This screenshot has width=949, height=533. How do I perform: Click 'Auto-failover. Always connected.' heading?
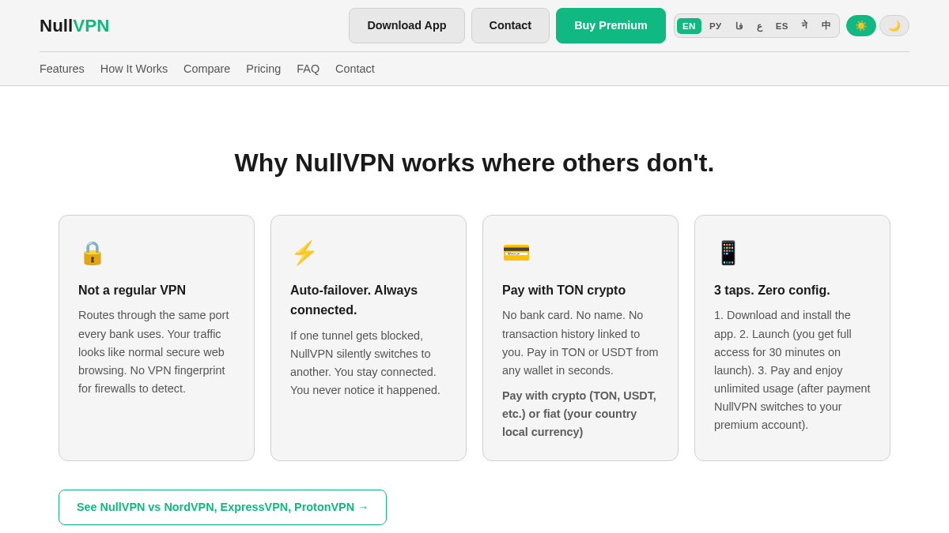pos(354,300)
